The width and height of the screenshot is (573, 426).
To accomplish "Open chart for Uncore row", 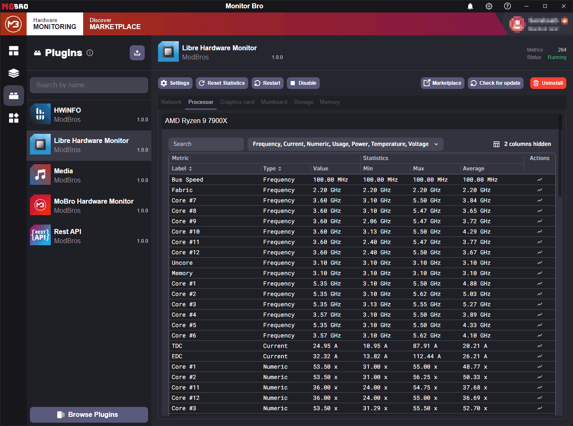I will (539, 263).
